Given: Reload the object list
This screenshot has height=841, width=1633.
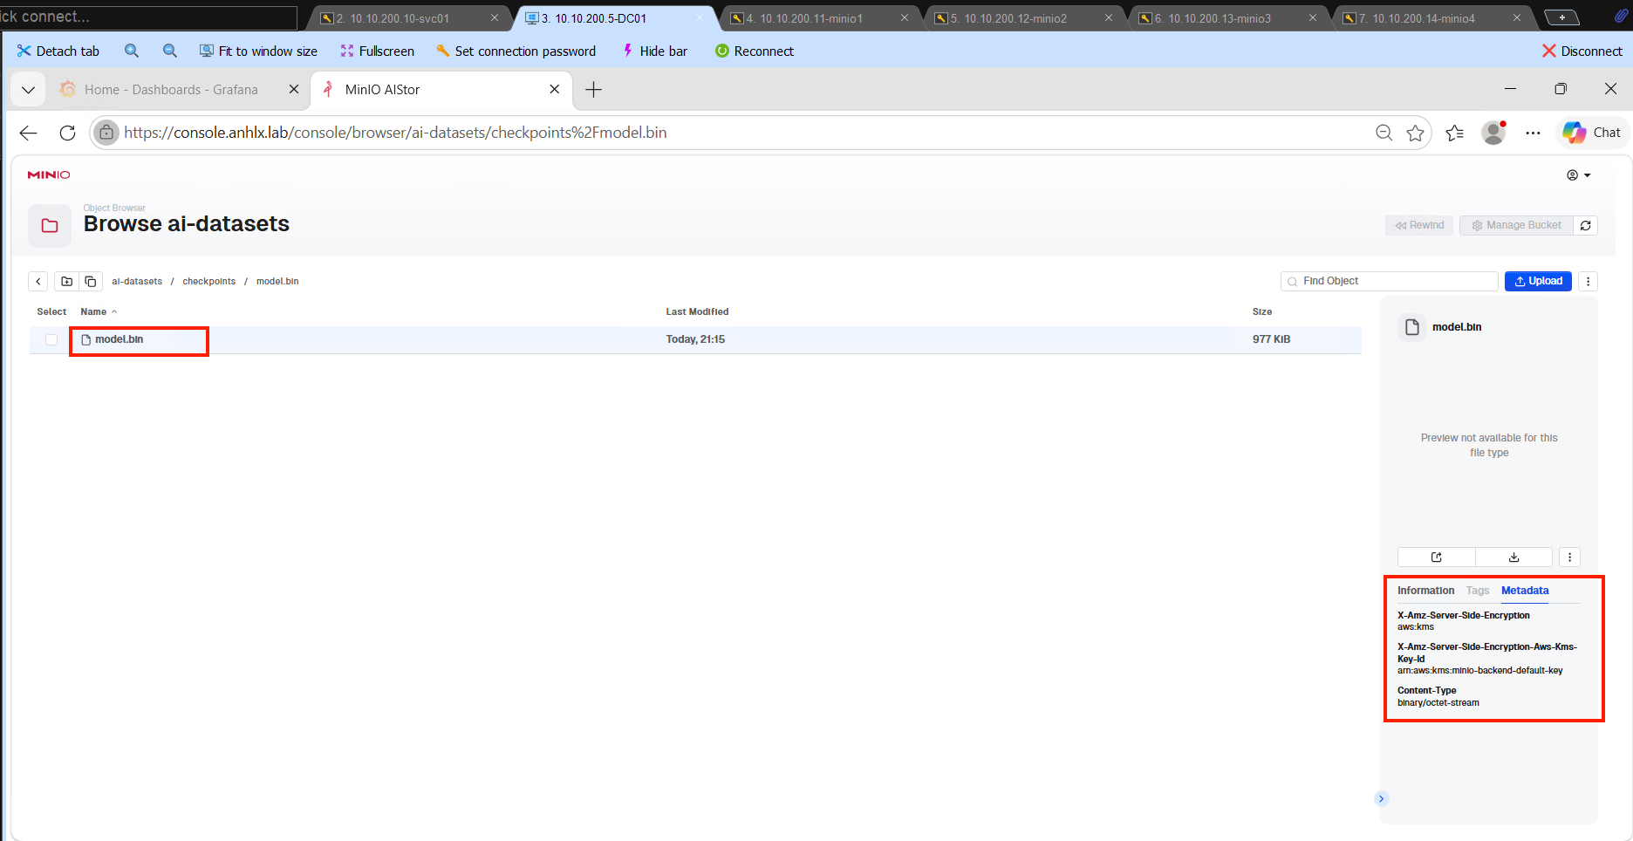Looking at the screenshot, I should (x=1586, y=225).
